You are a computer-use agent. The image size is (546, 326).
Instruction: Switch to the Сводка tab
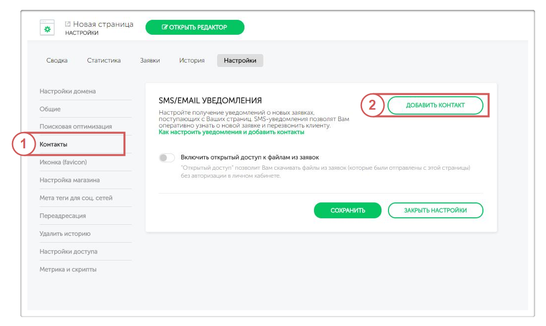click(57, 61)
